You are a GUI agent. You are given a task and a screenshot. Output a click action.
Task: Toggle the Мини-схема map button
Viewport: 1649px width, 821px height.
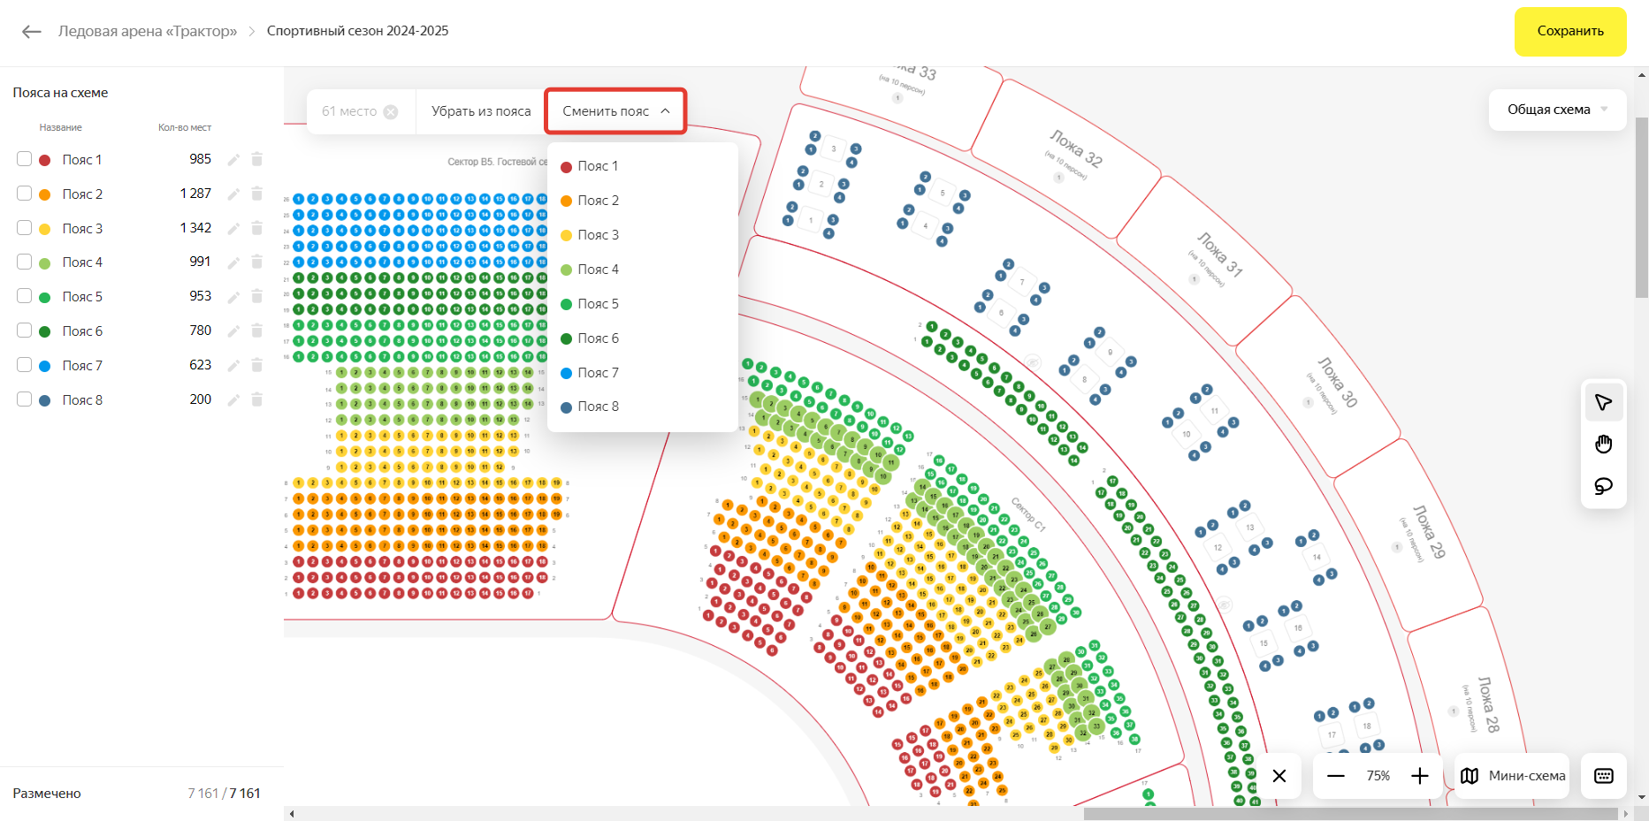click(x=1513, y=776)
